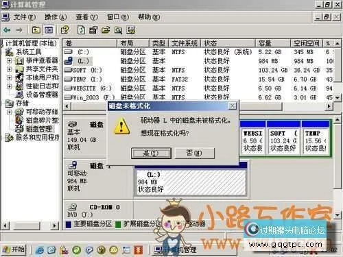
Task: Select the (L:) removable volume icon in list
Action: (69, 61)
